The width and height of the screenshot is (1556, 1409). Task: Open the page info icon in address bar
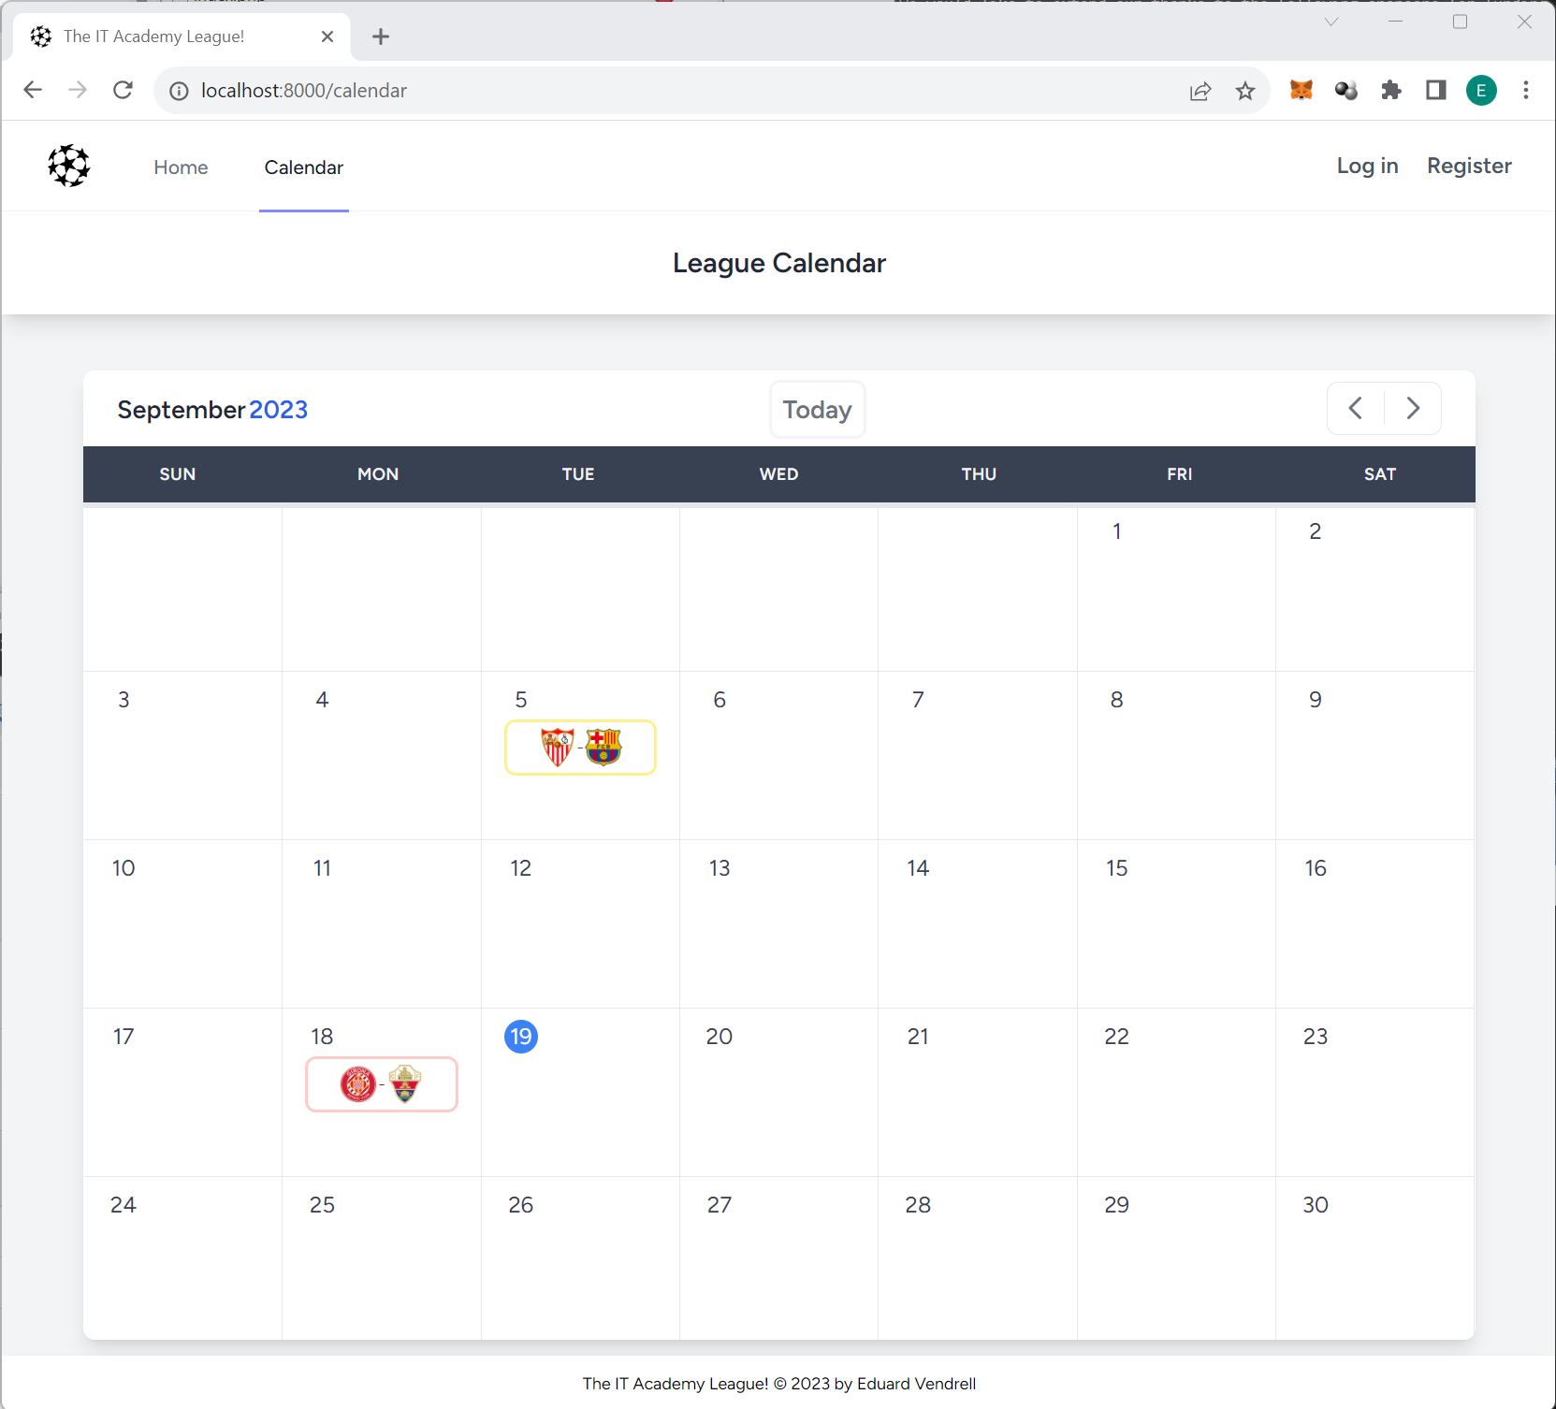click(x=177, y=91)
